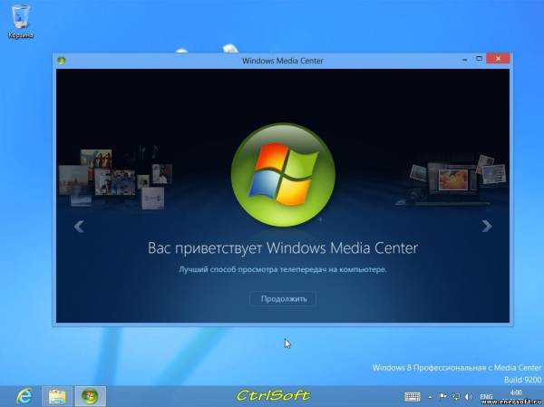The height and width of the screenshot is (407, 544).
Task: Advance to next slide with right arrow
Action: pyautogui.click(x=487, y=227)
